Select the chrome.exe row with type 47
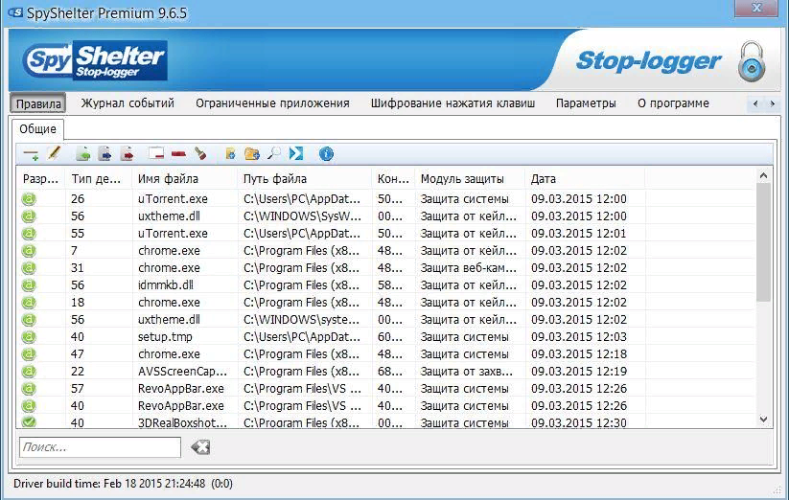 386,354
